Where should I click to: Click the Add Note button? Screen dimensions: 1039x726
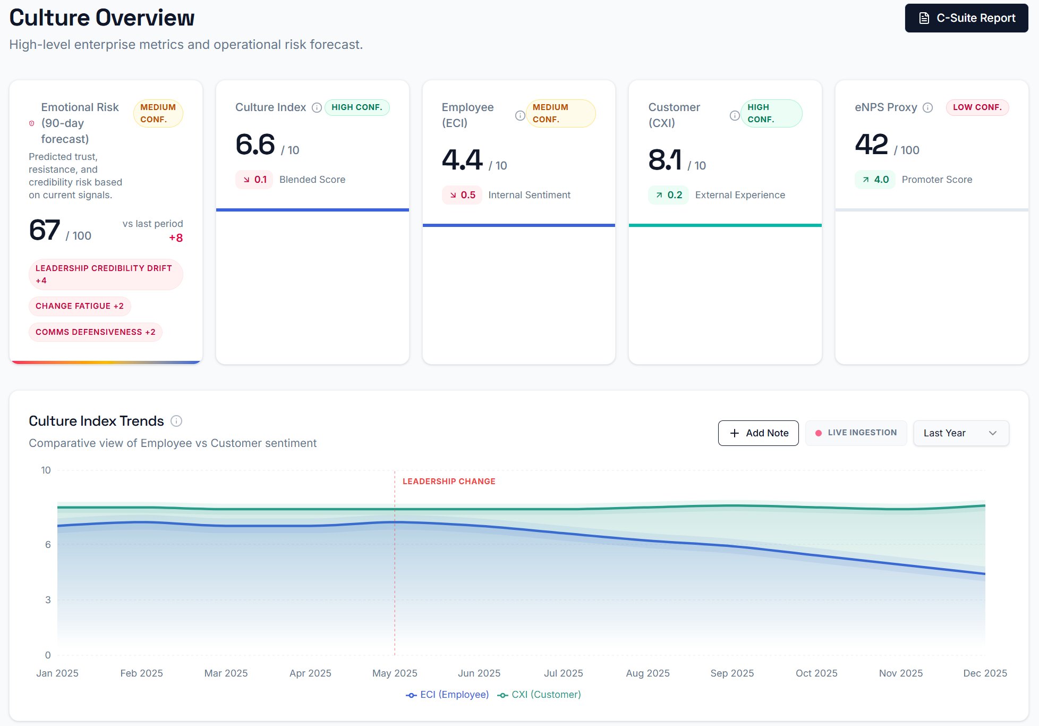point(758,433)
